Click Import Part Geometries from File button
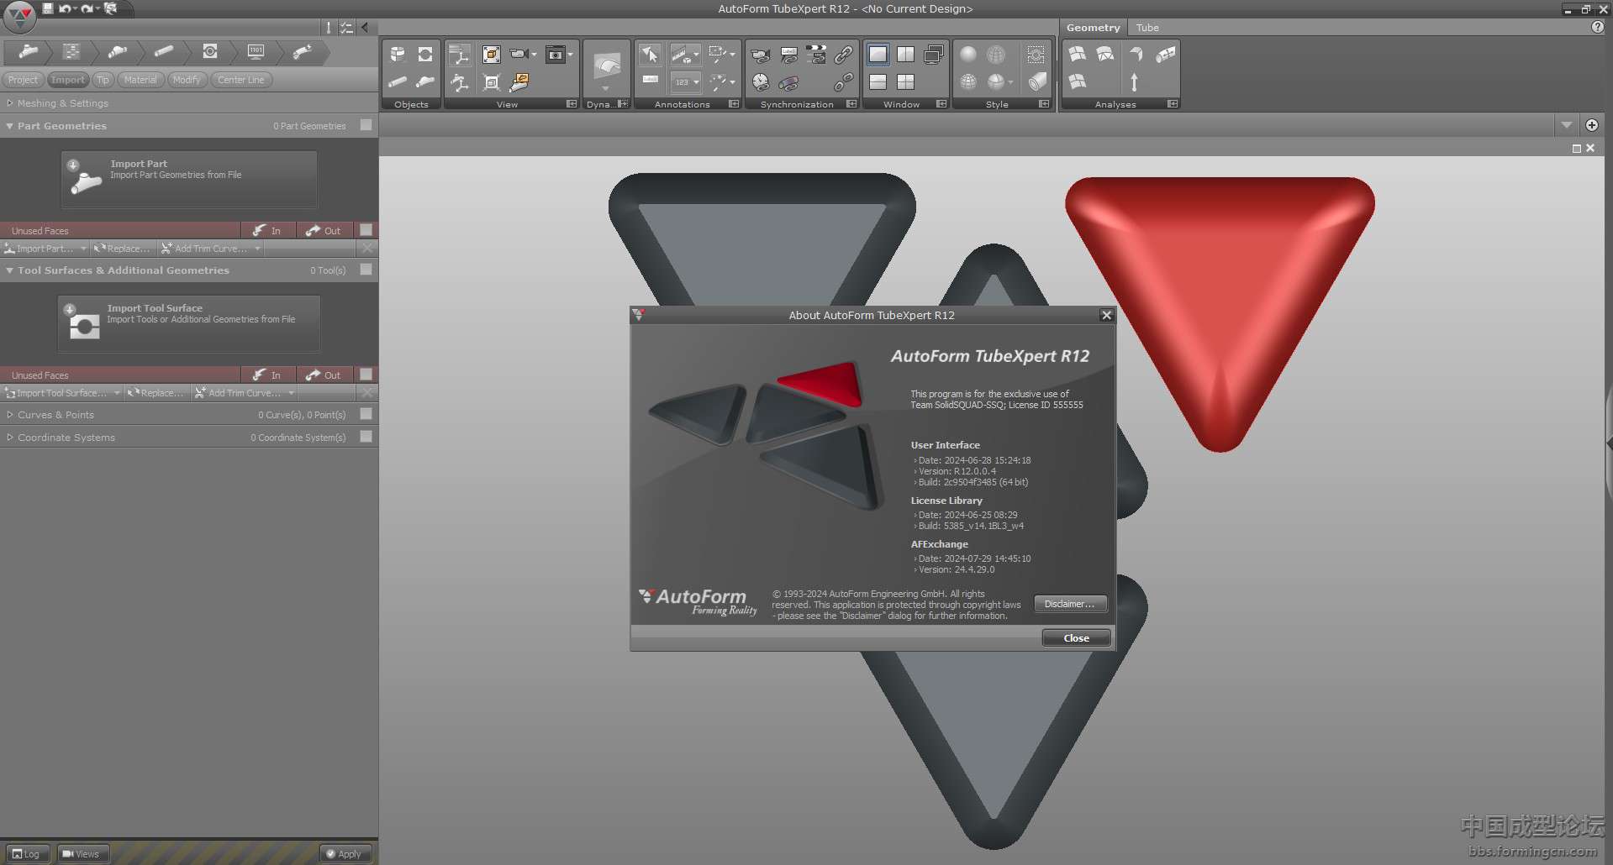Image resolution: width=1613 pixels, height=865 pixels. (189, 179)
